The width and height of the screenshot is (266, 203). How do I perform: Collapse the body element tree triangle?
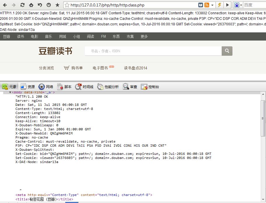coord(10,92)
